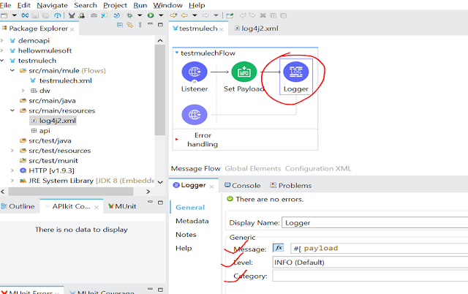This screenshot has height=294, width=468.
Task: Click the blue Exchange icon in toolbar
Action: [25, 15]
